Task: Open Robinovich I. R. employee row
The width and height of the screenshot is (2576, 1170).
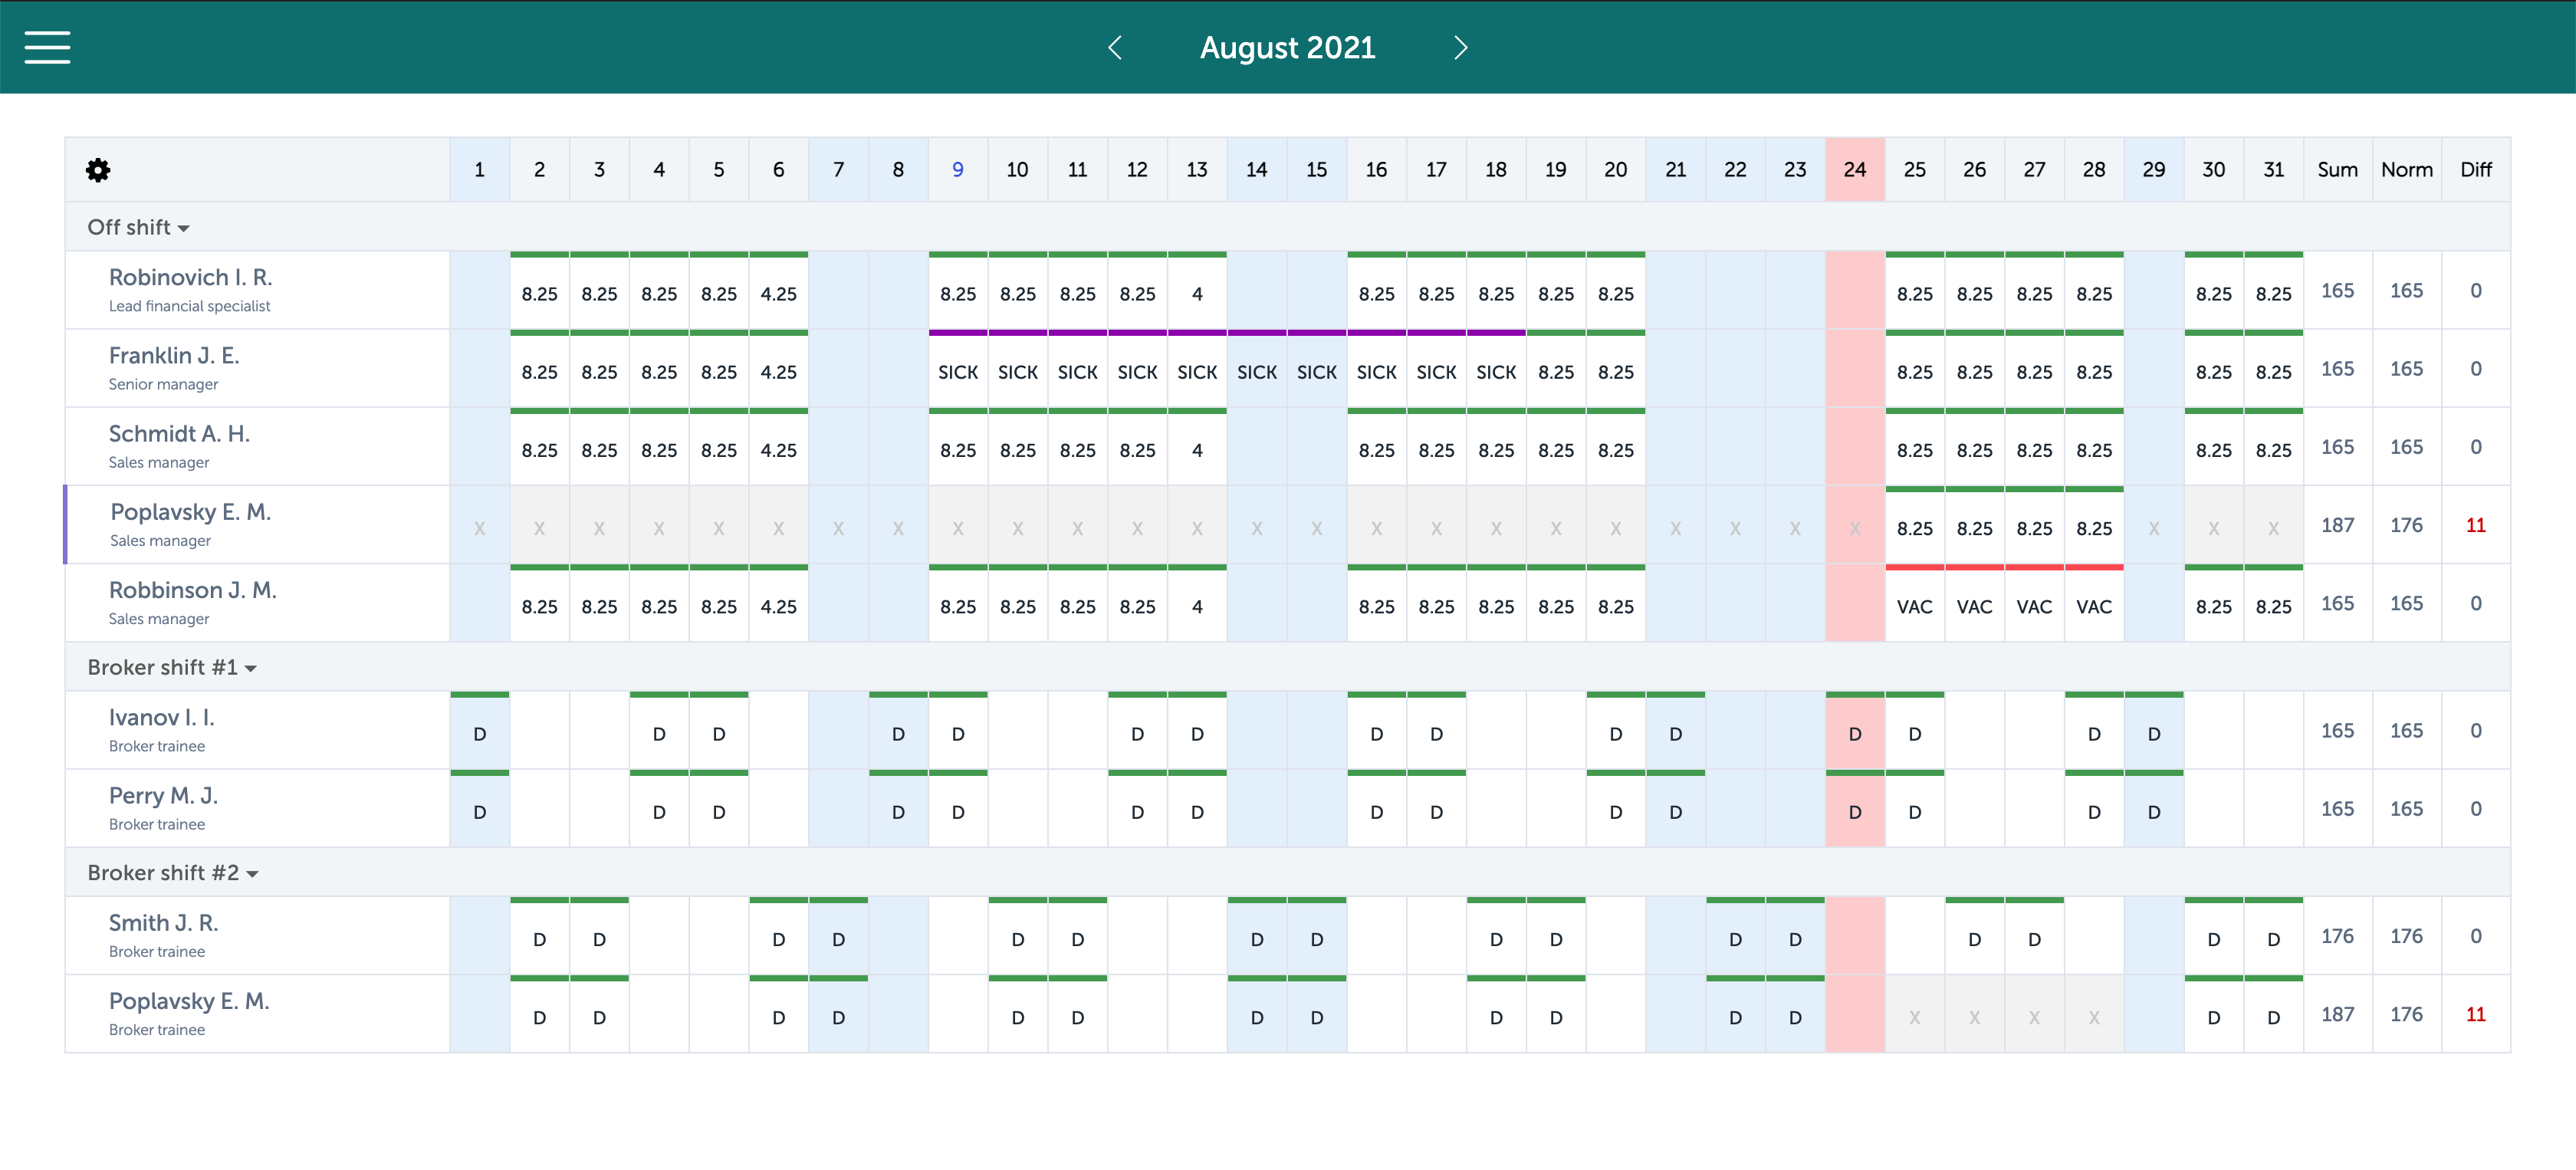Action: pyautogui.click(x=190, y=278)
